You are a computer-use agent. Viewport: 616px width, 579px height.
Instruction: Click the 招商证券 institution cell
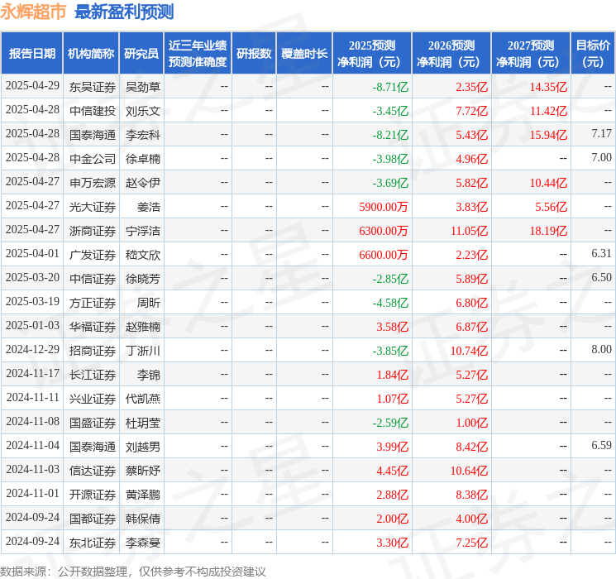point(93,351)
